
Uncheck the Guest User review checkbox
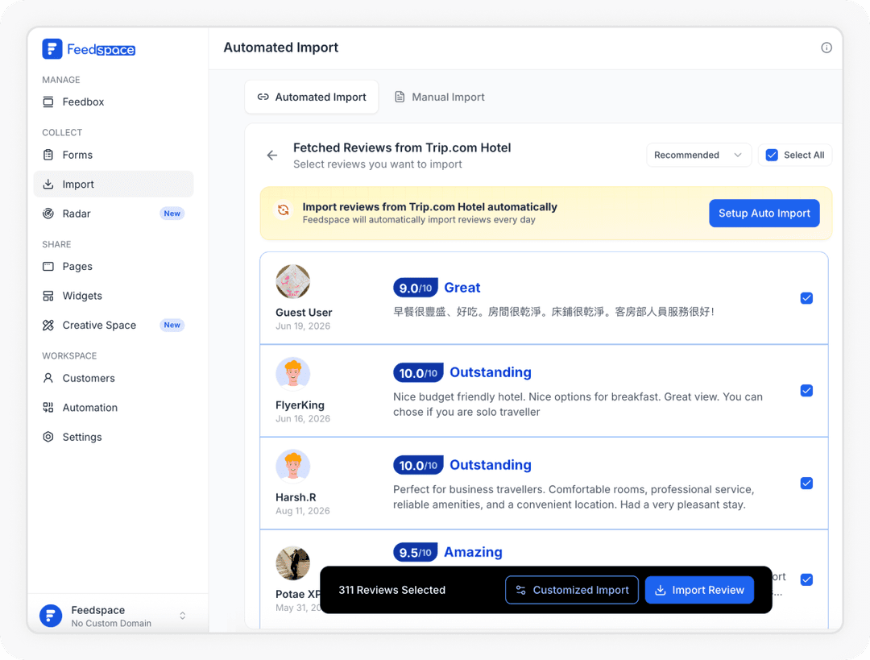tap(806, 298)
